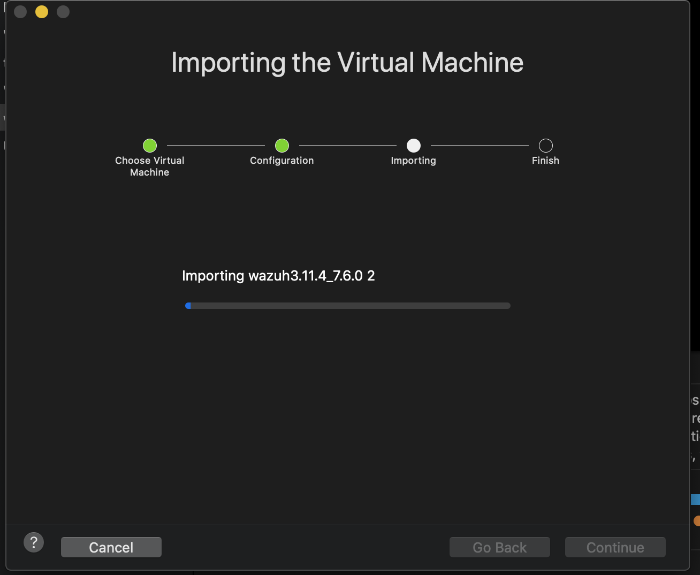Click the import progress bar track
This screenshot has width=700, height=575.
348,306
